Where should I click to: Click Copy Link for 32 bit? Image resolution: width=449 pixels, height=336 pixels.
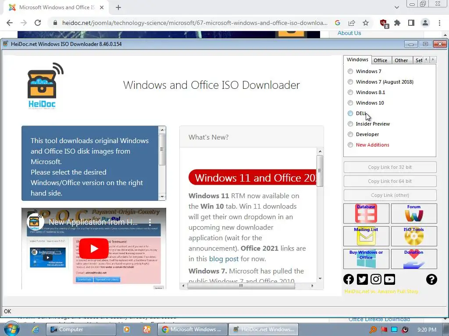pos(390,167)
